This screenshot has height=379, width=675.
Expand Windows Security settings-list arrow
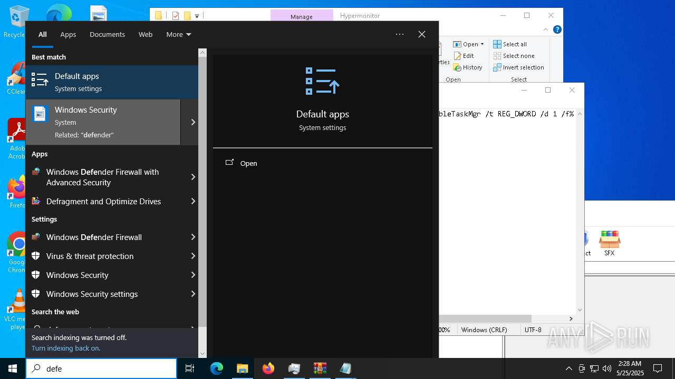pos(192,275)
